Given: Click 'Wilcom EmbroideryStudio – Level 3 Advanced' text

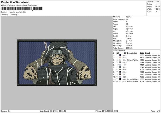Looking at the screenshot, I should pyautogui.click(x=19, y=5).
